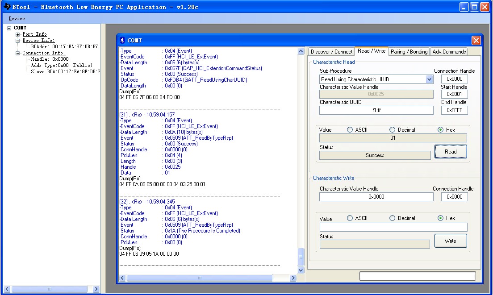Select the Handle: 0x0000 tree entry
Viewport: 493px width, 295px height.
(50, 59)
